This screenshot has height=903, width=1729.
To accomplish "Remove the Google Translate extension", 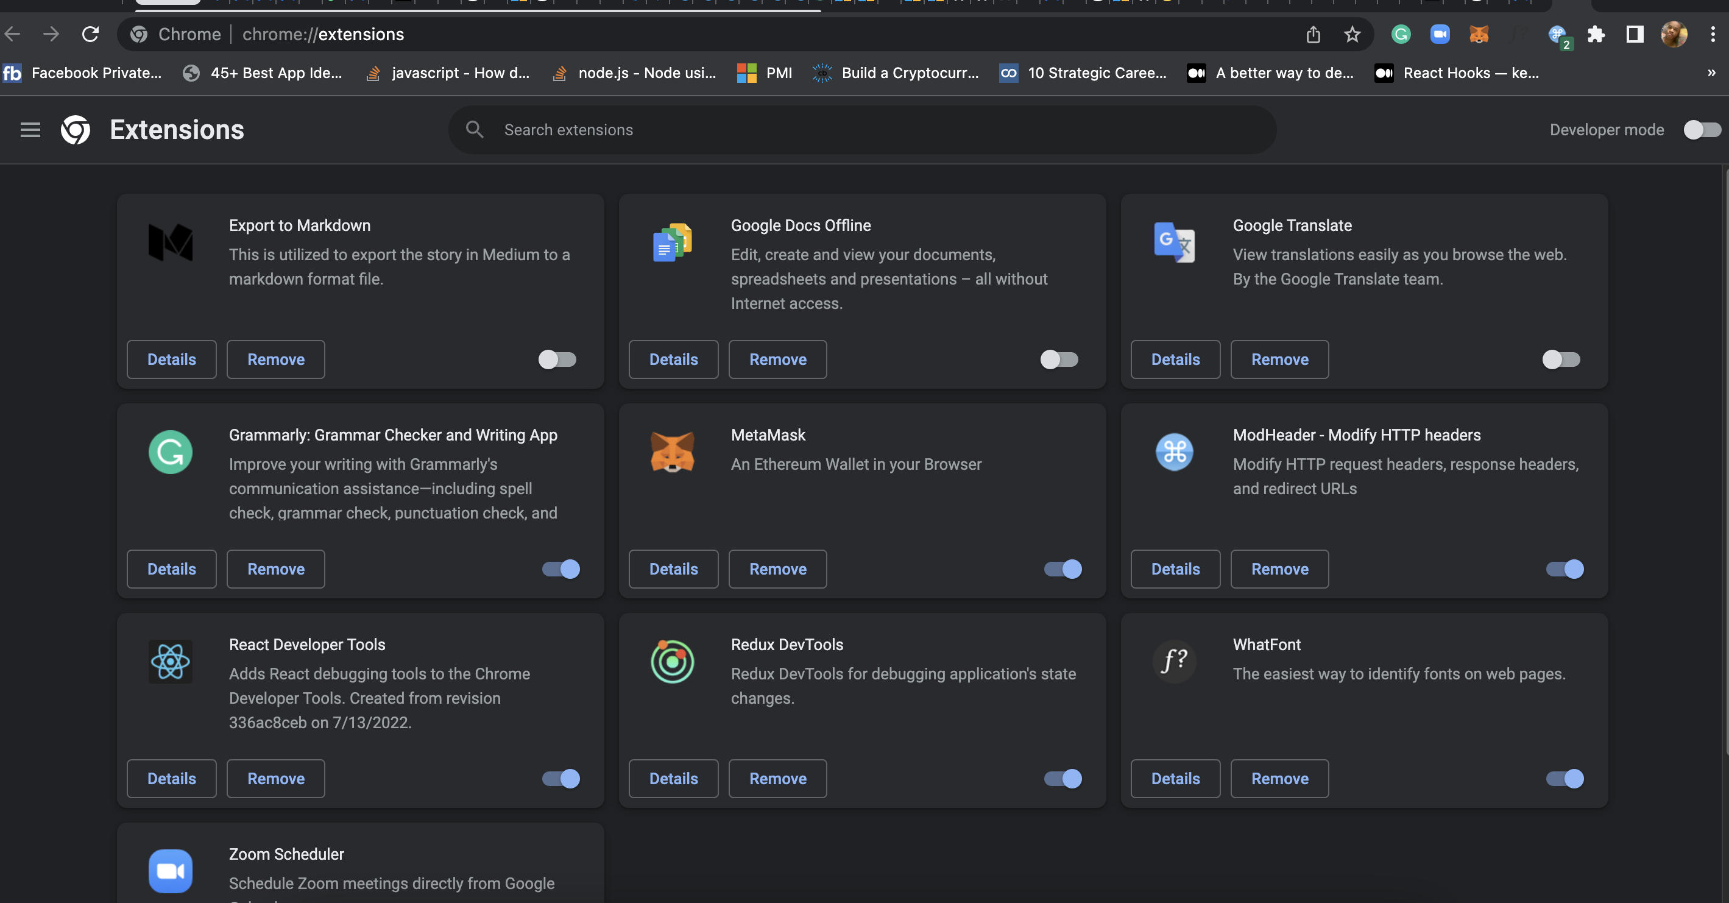I will pyautogui.click(x=1279, y=359).
